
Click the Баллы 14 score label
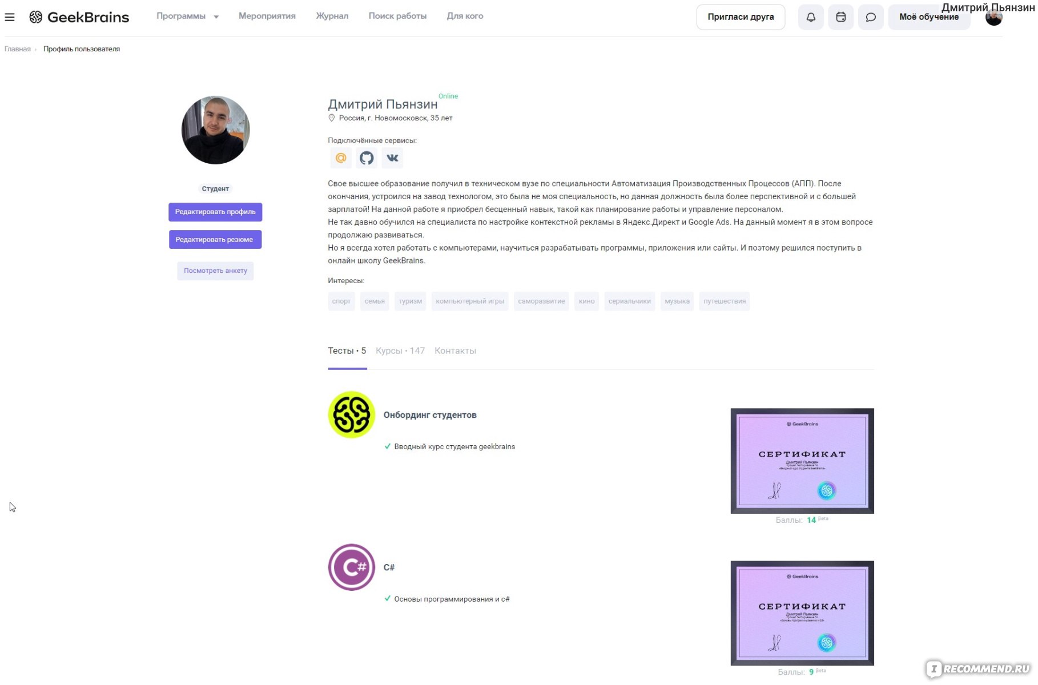click(802, 520)
